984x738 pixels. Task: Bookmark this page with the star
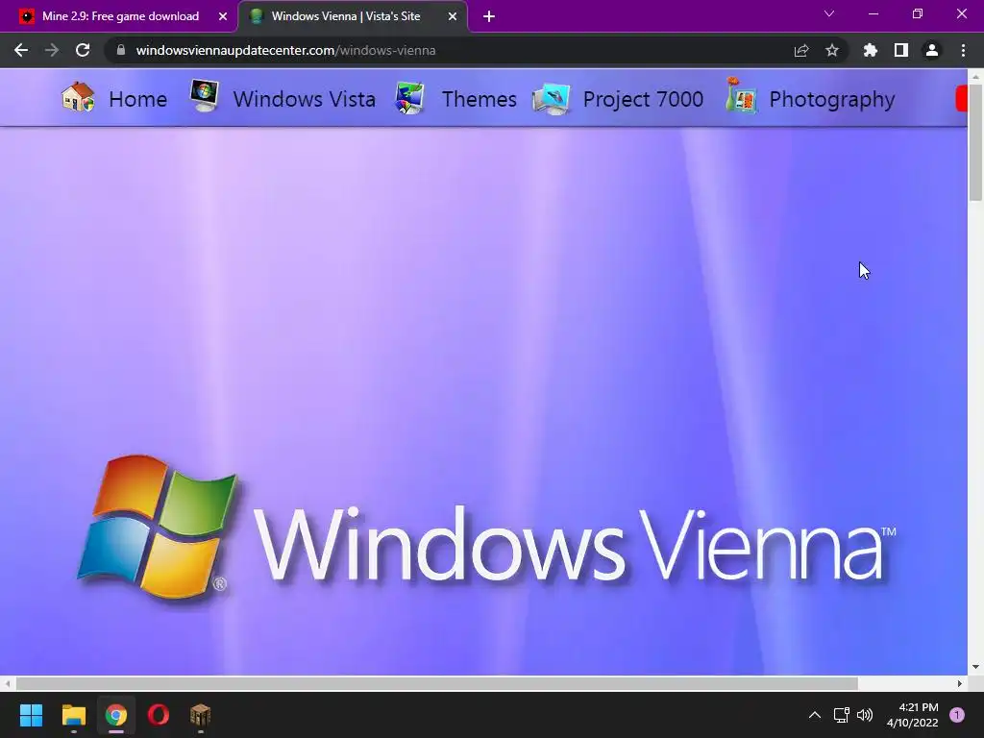(x=832, y=50)
